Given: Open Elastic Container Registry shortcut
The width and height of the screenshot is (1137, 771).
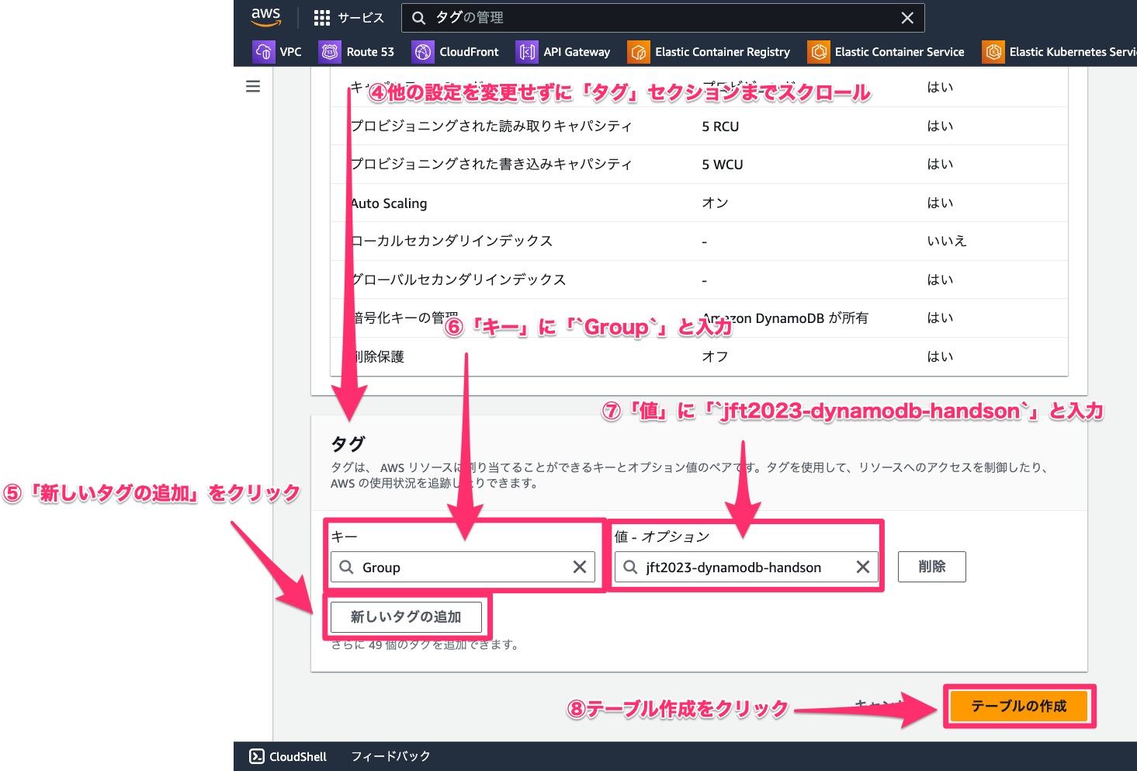Looking at the screenshot, I should click(709, 52).
